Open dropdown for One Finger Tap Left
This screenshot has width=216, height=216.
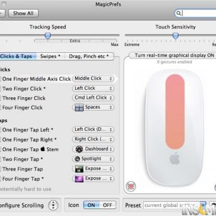point(93,130)
